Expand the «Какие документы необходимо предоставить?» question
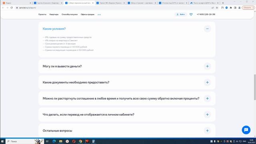This screenshot has height=144, width=256. point(207,82)
